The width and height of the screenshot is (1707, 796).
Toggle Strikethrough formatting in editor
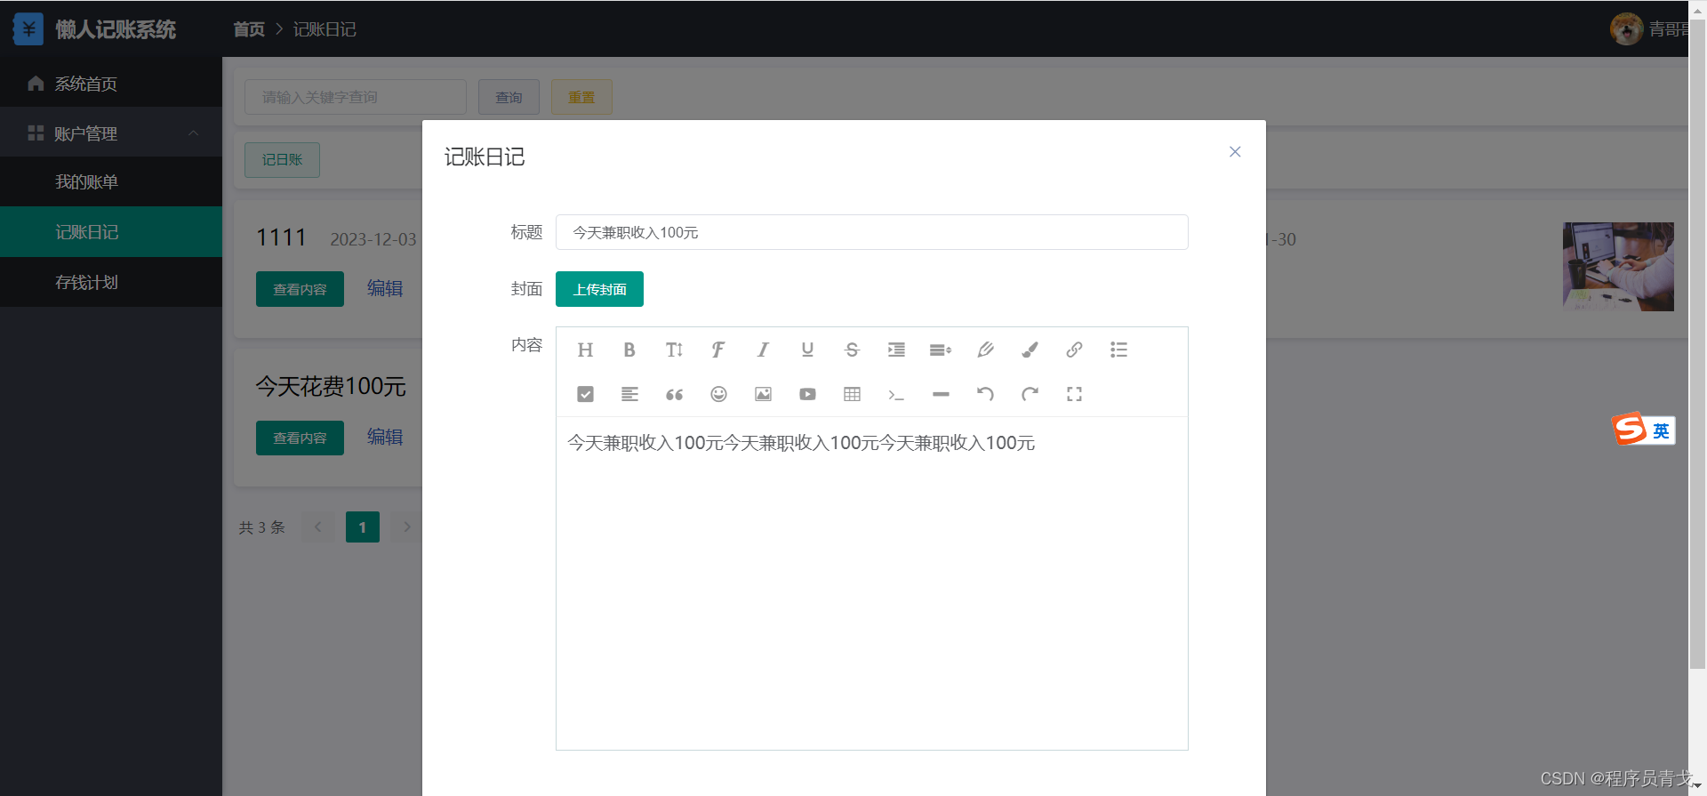(852, 350)
